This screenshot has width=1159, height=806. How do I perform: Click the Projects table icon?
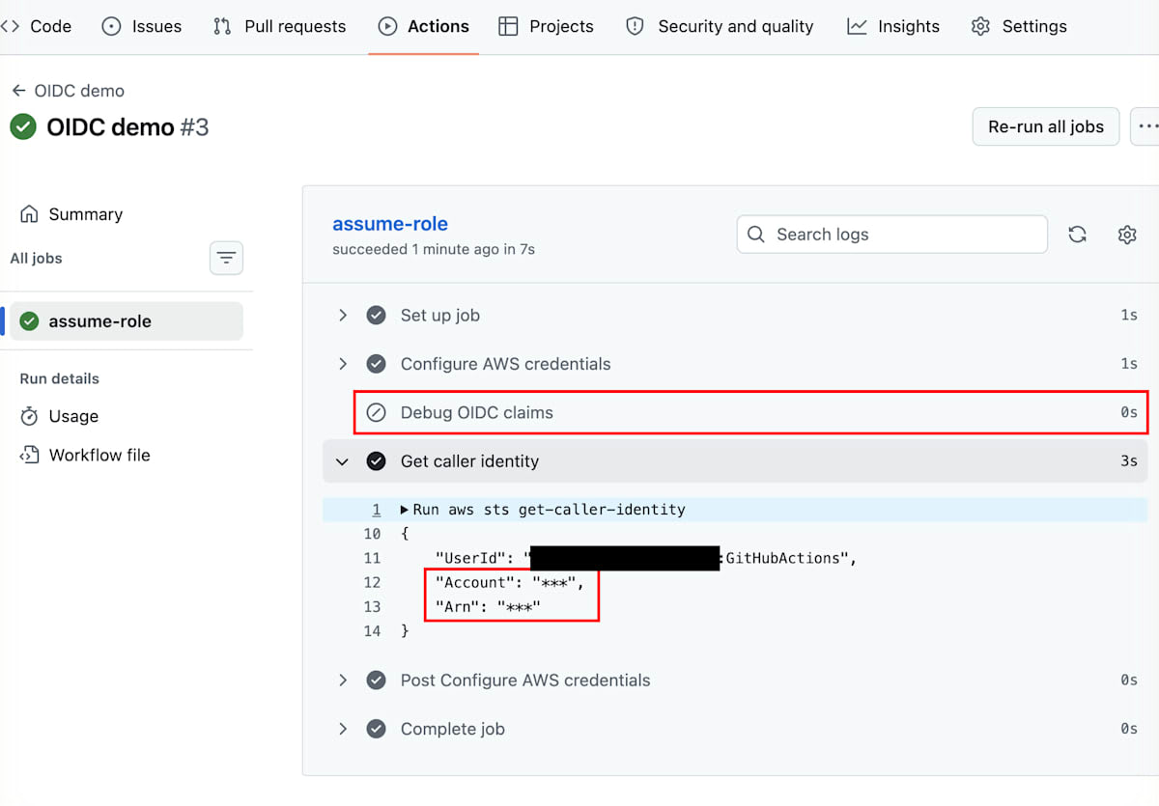[508, 26]
